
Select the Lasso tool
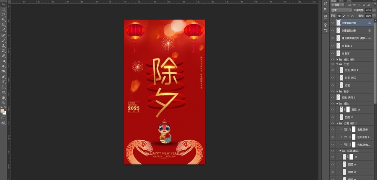3,15
